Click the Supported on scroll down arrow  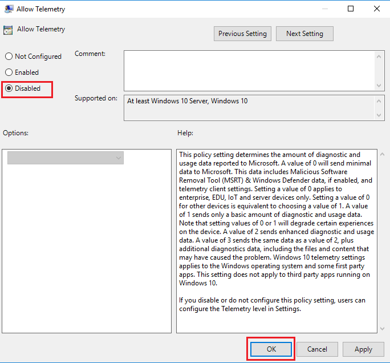pyautogui.click(x=380, y=116)
